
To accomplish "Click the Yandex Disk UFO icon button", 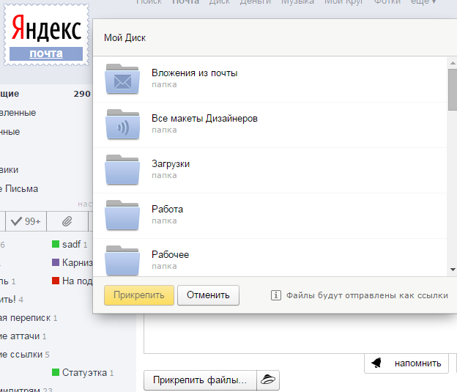I will pos(268,380).
